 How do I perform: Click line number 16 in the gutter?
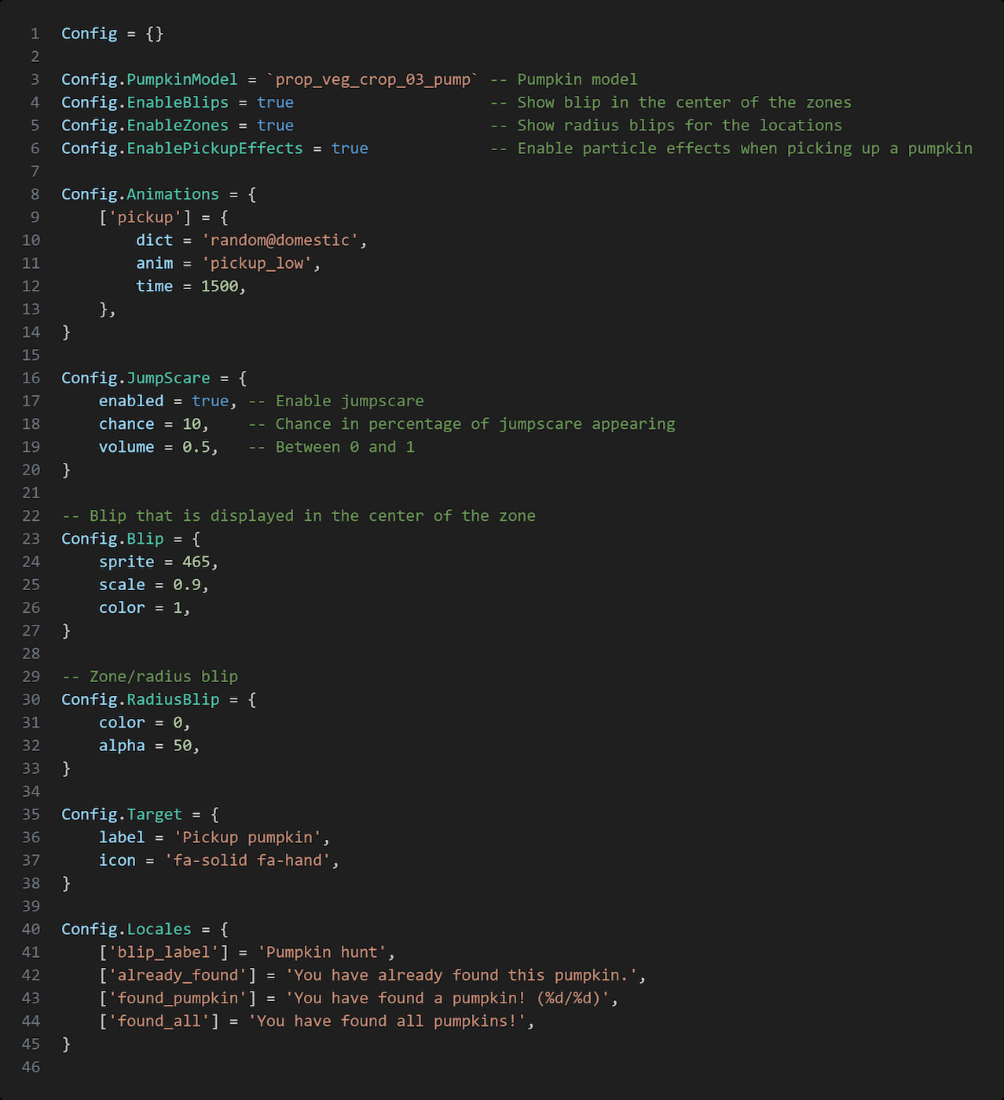[x=31, y=378]
